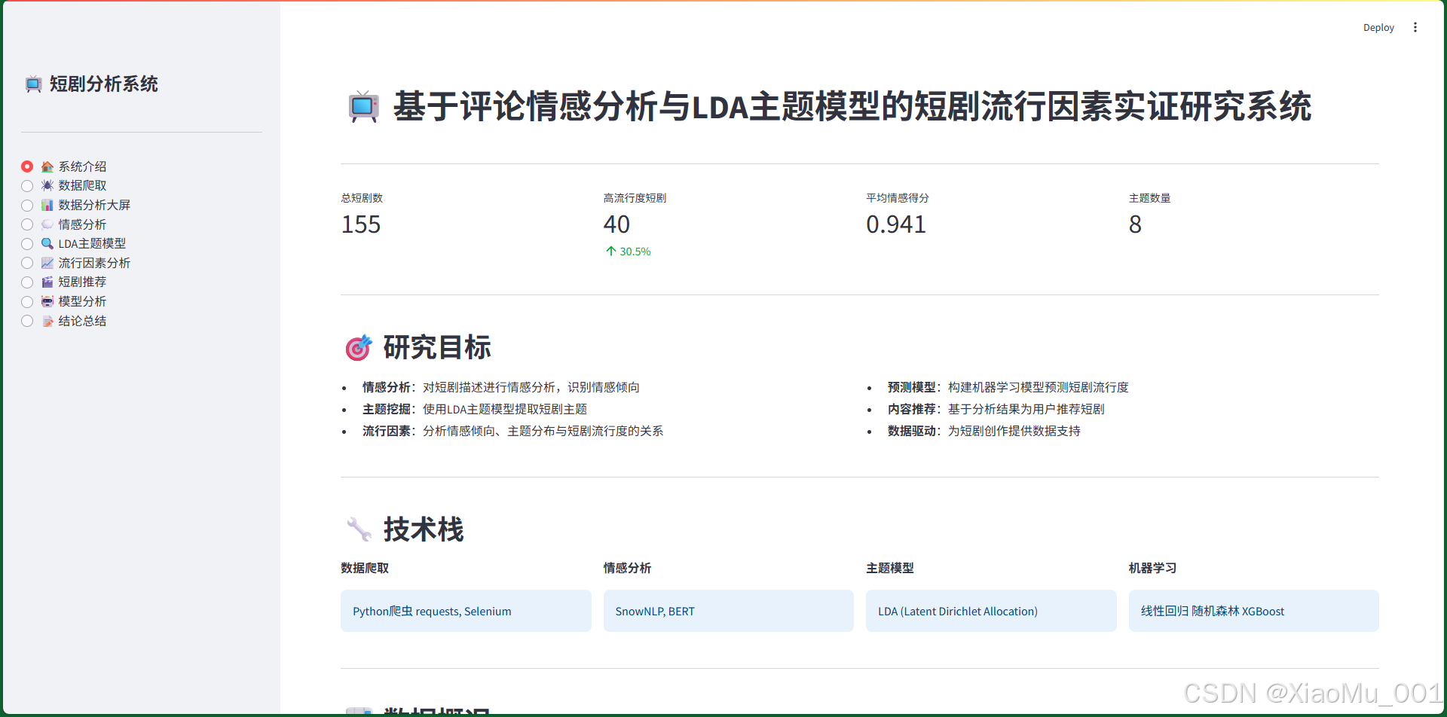Click the 总短剧数 metric label
This screenshot has width=1447, height=717.
tap(362, 198)
